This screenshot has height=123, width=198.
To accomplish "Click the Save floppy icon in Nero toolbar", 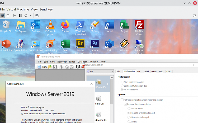I will tap(55, 67).
